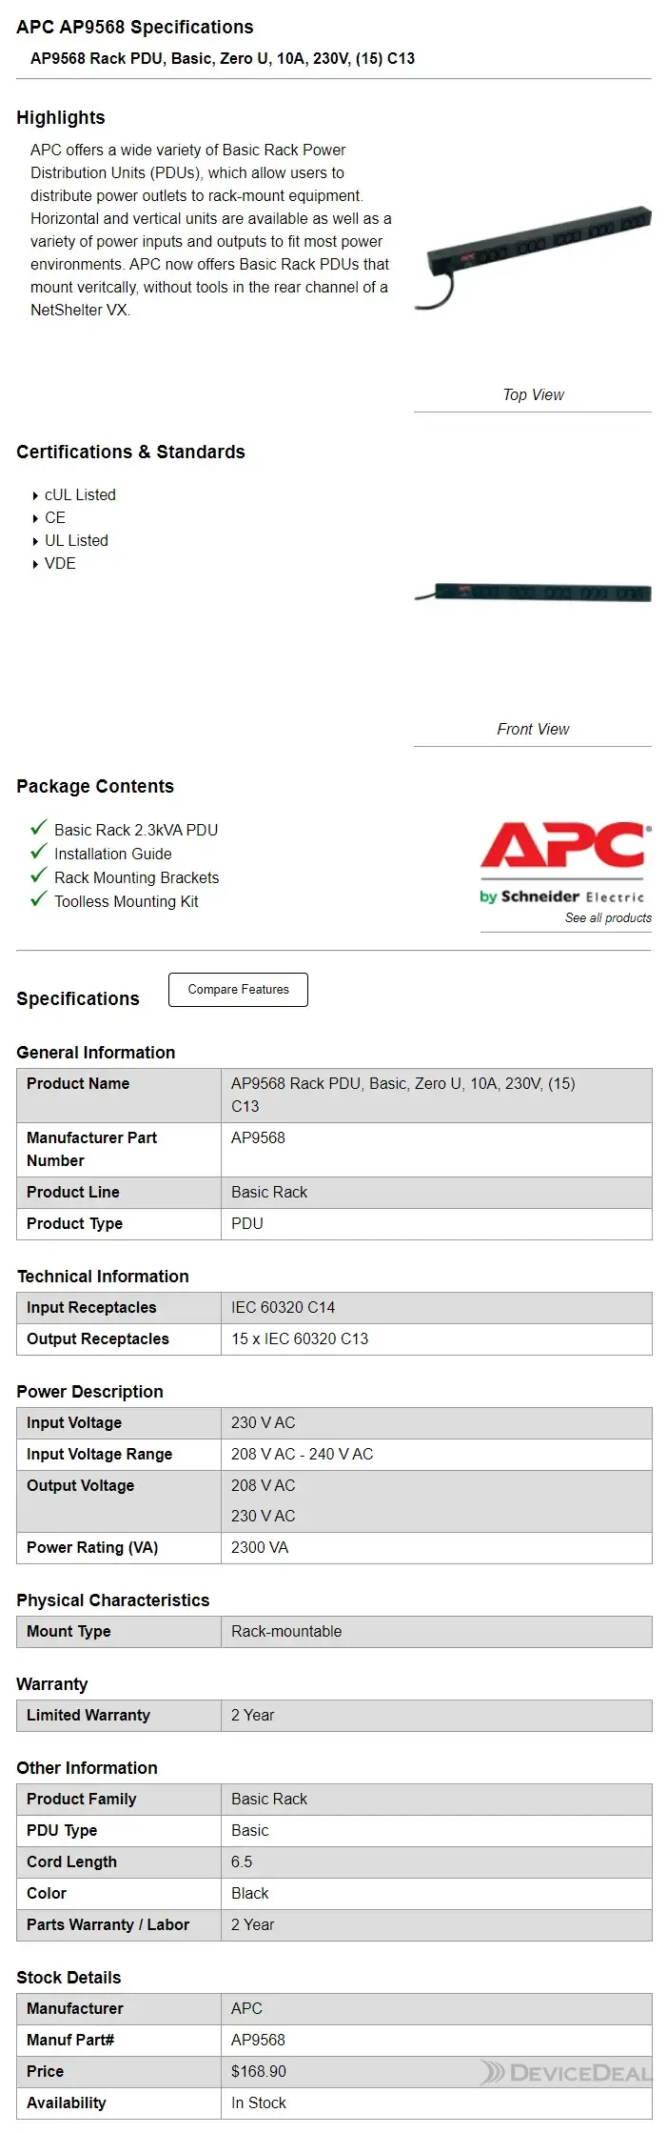Image resolution: width=667 pixels, height=2133 pixels.
Task: Expand the VDE certification entry
Action: pos(61,563)
